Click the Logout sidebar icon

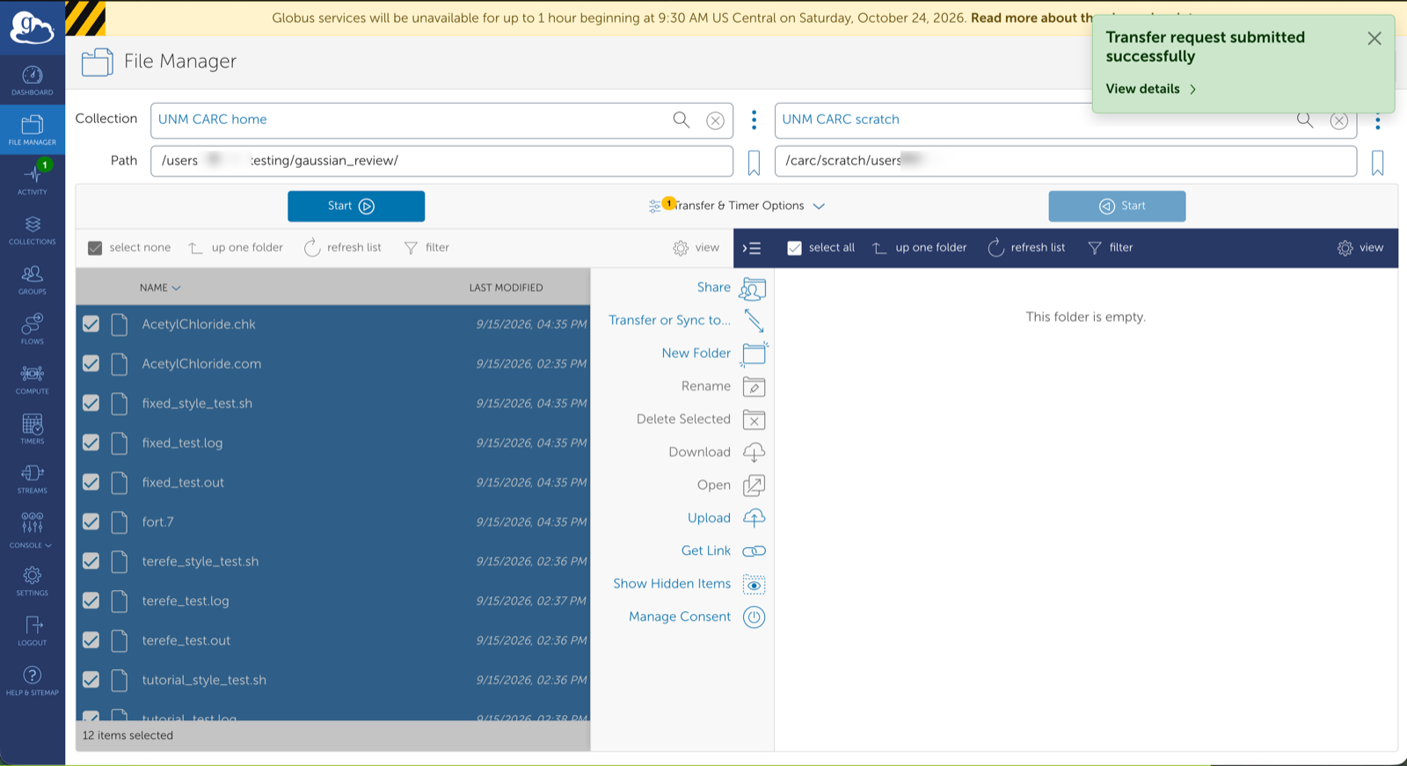point(33,631)
